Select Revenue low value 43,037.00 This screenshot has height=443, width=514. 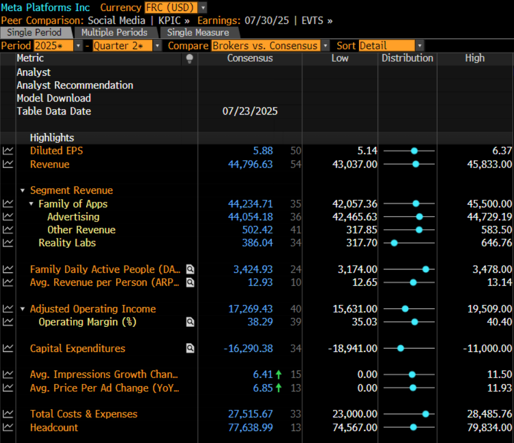[355, 164]
